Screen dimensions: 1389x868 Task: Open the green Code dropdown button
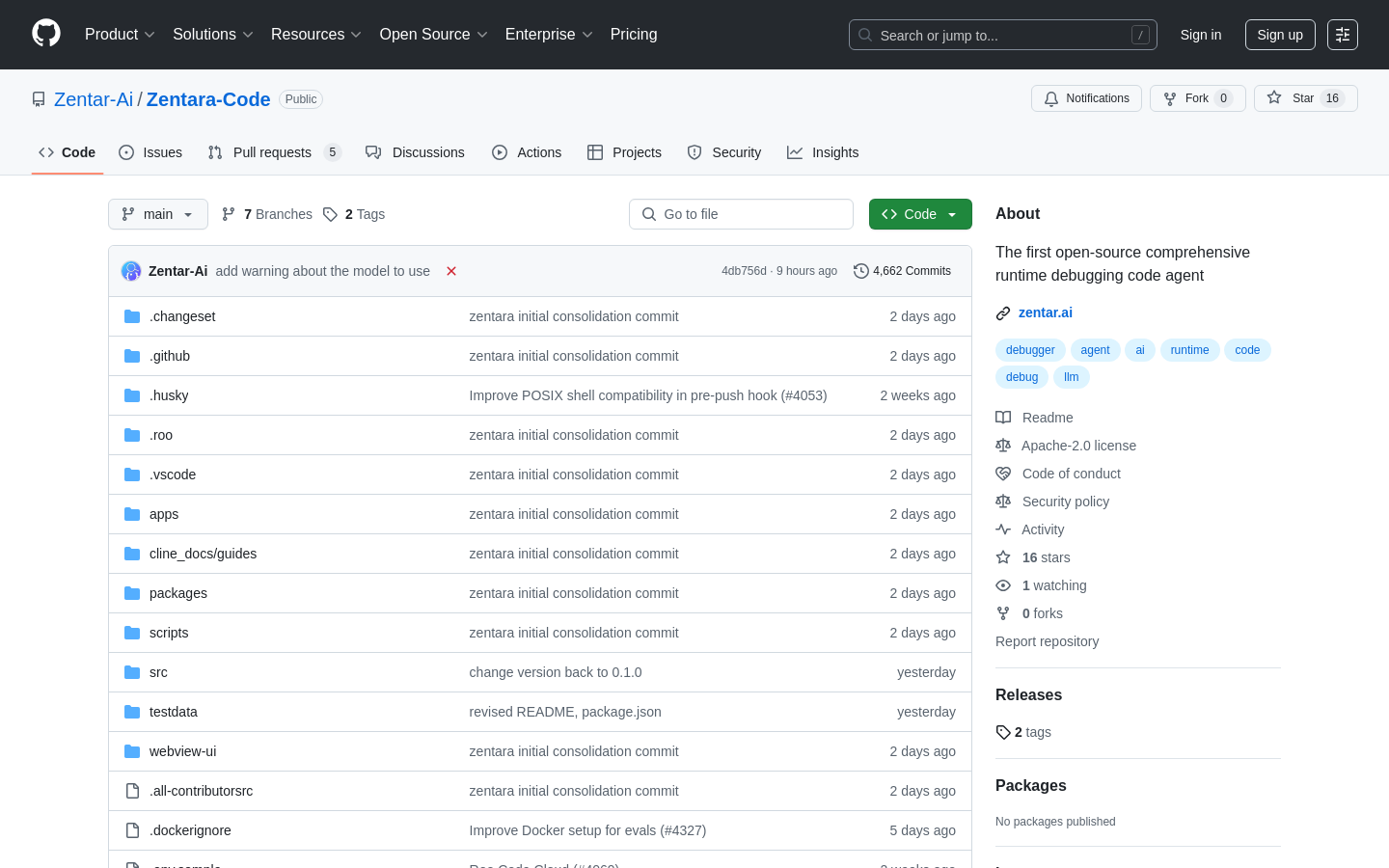coord(920,214)
